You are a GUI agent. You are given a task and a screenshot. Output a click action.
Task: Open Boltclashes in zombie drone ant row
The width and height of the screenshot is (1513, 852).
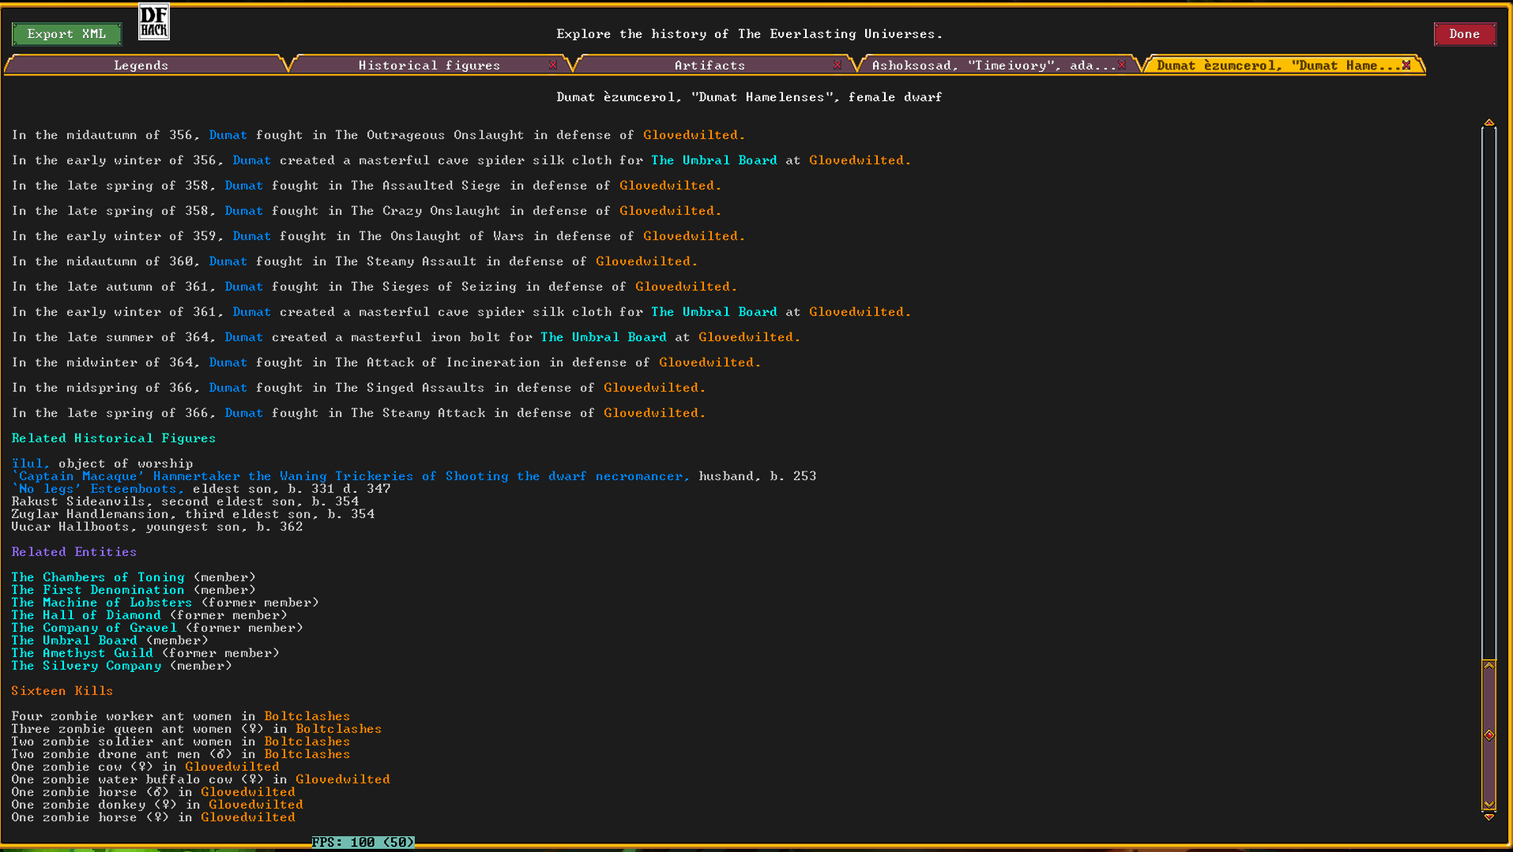point(307,754)
